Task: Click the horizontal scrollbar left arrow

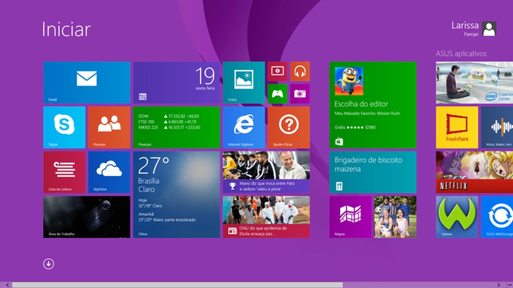Action: coord(7,285)
